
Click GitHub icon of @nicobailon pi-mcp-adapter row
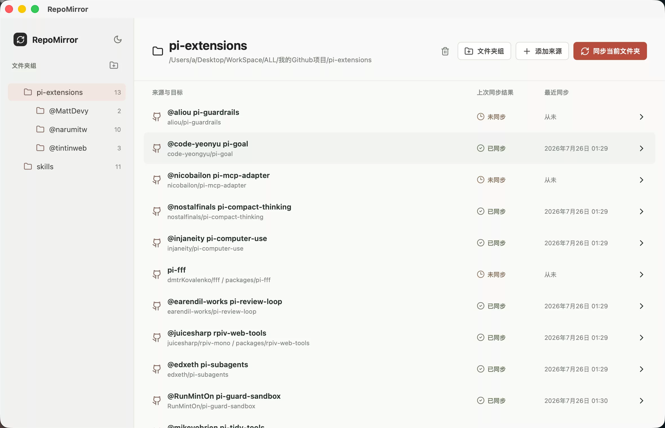click(157, 180)
